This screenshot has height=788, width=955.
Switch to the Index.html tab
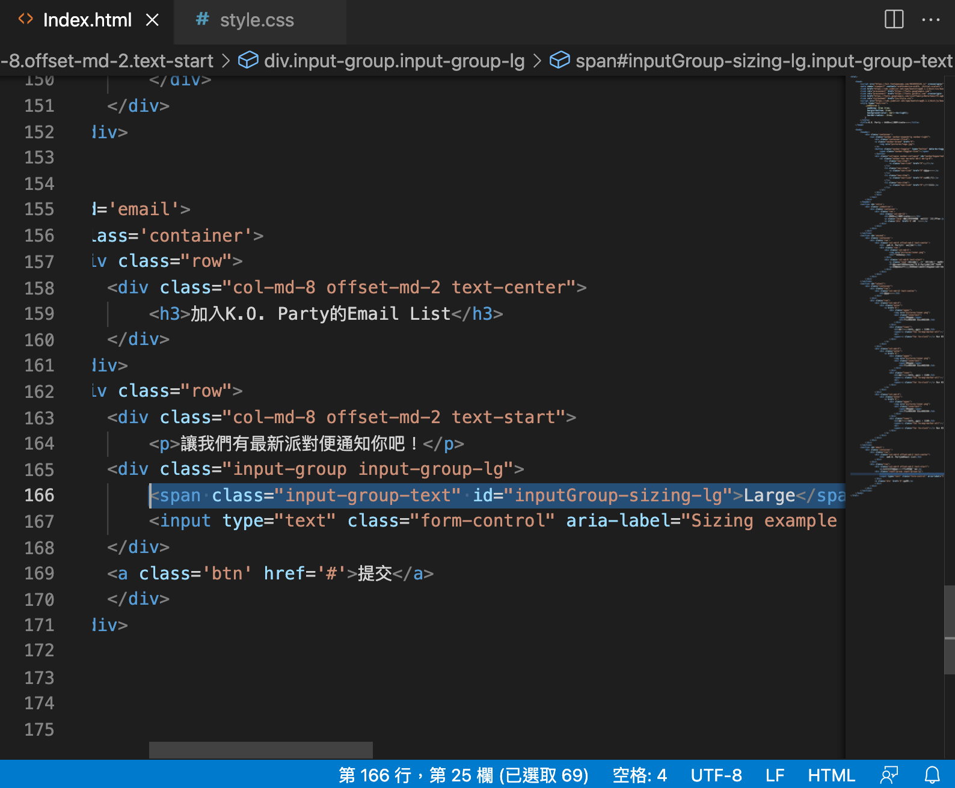pyautogui.click(x=87, y=20)
